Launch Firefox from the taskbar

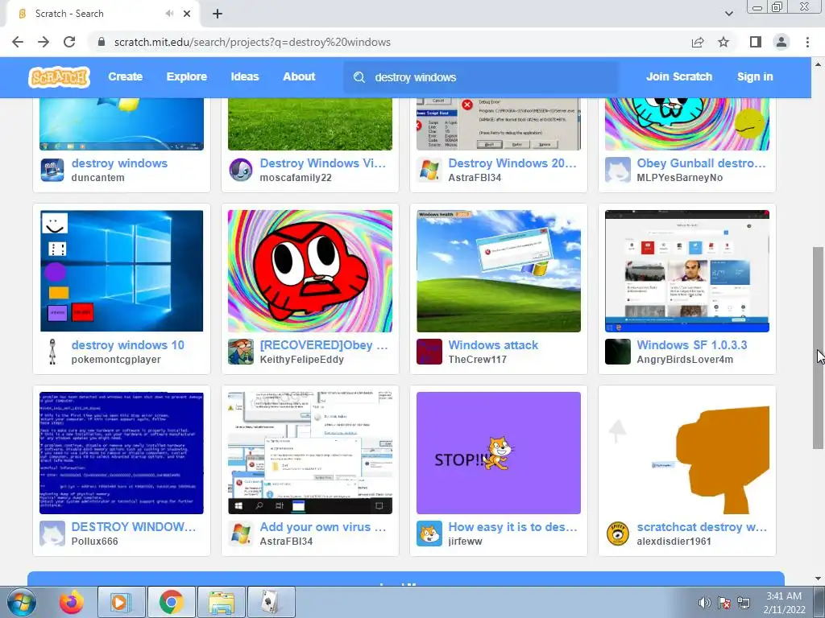[71, 602]
